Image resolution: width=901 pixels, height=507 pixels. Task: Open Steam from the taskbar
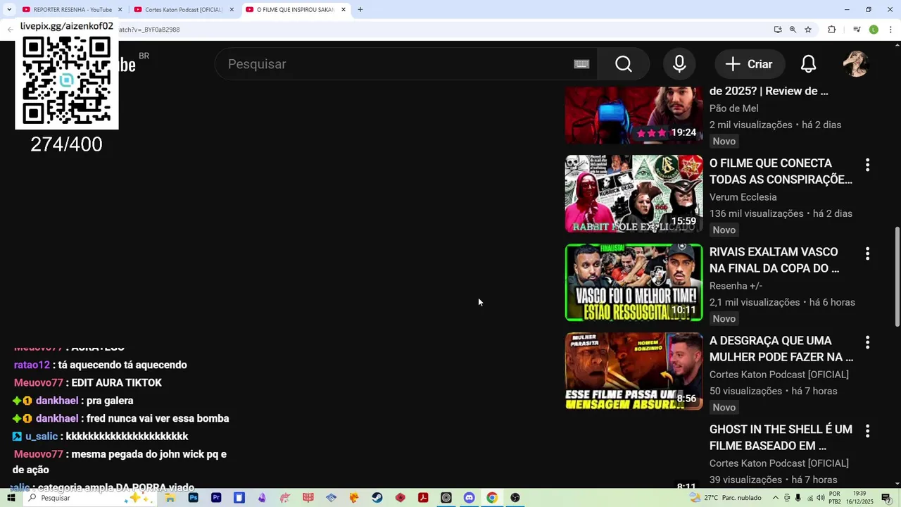(377, 498)
